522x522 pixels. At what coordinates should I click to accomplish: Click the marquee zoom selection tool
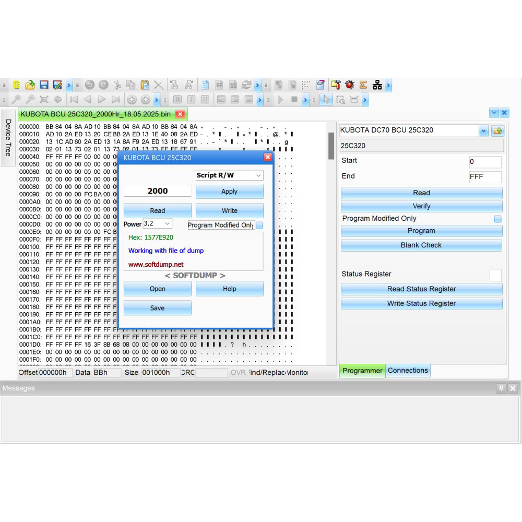point(340,100)
